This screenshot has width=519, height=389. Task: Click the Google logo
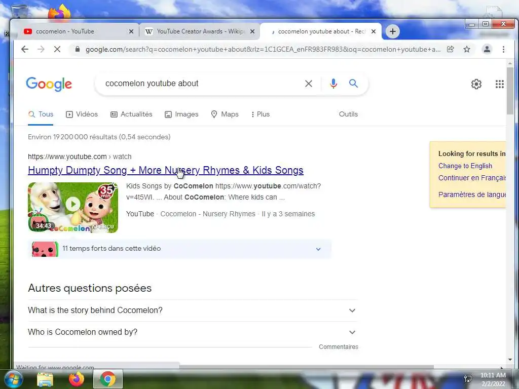pyautogui.click(x=49, y=84)
